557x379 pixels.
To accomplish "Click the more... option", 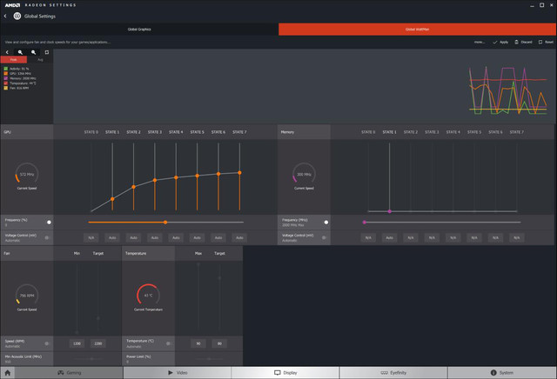I will (480, 42).
